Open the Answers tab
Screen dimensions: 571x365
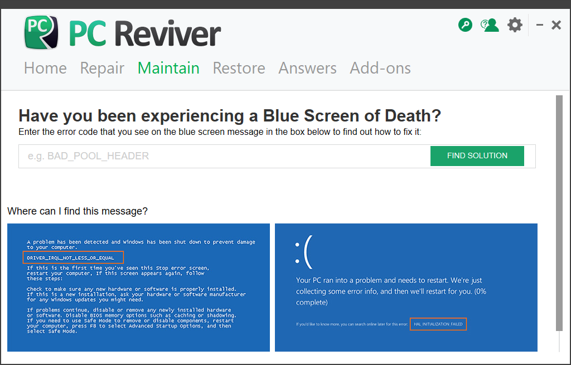307,68
